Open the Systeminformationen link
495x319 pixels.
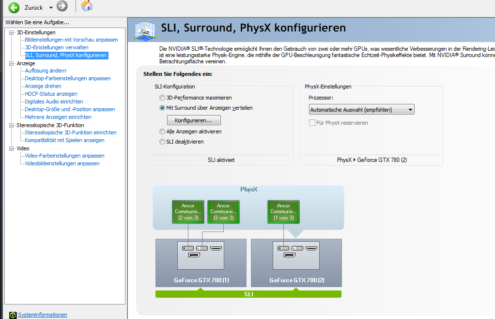point(43,315)
